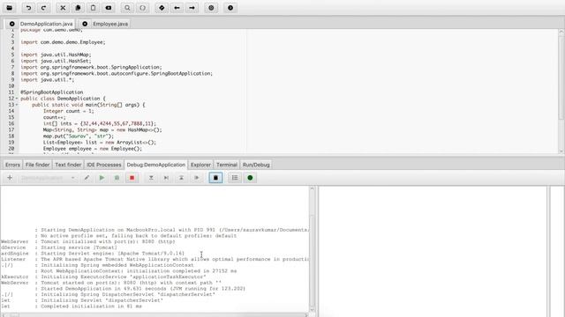Click the empty debug variables panel
The image size is (565, 317).
[x=433, y=251]
